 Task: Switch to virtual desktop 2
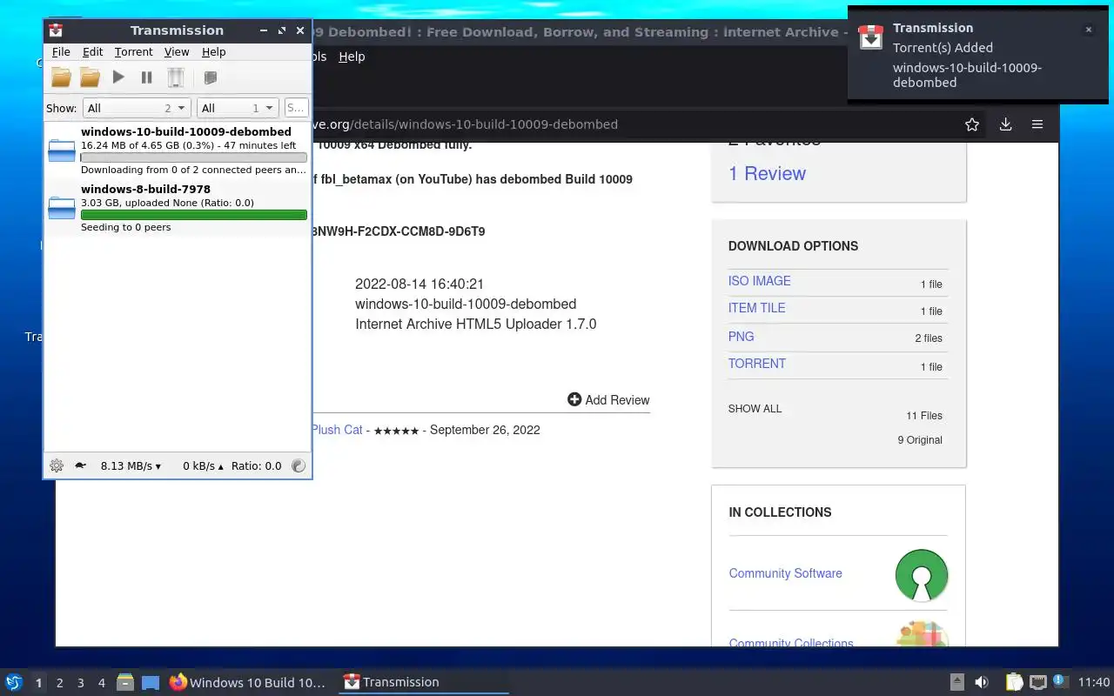(60, 683)
